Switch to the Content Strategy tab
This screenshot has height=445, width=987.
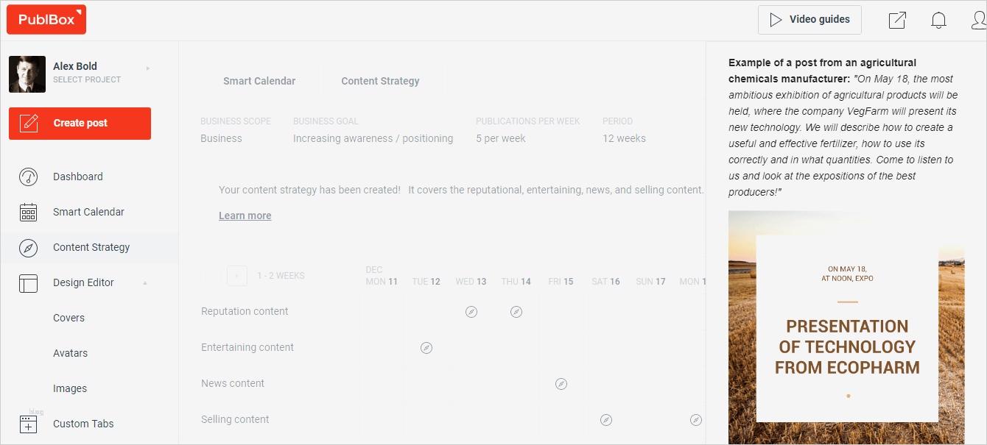380,81
